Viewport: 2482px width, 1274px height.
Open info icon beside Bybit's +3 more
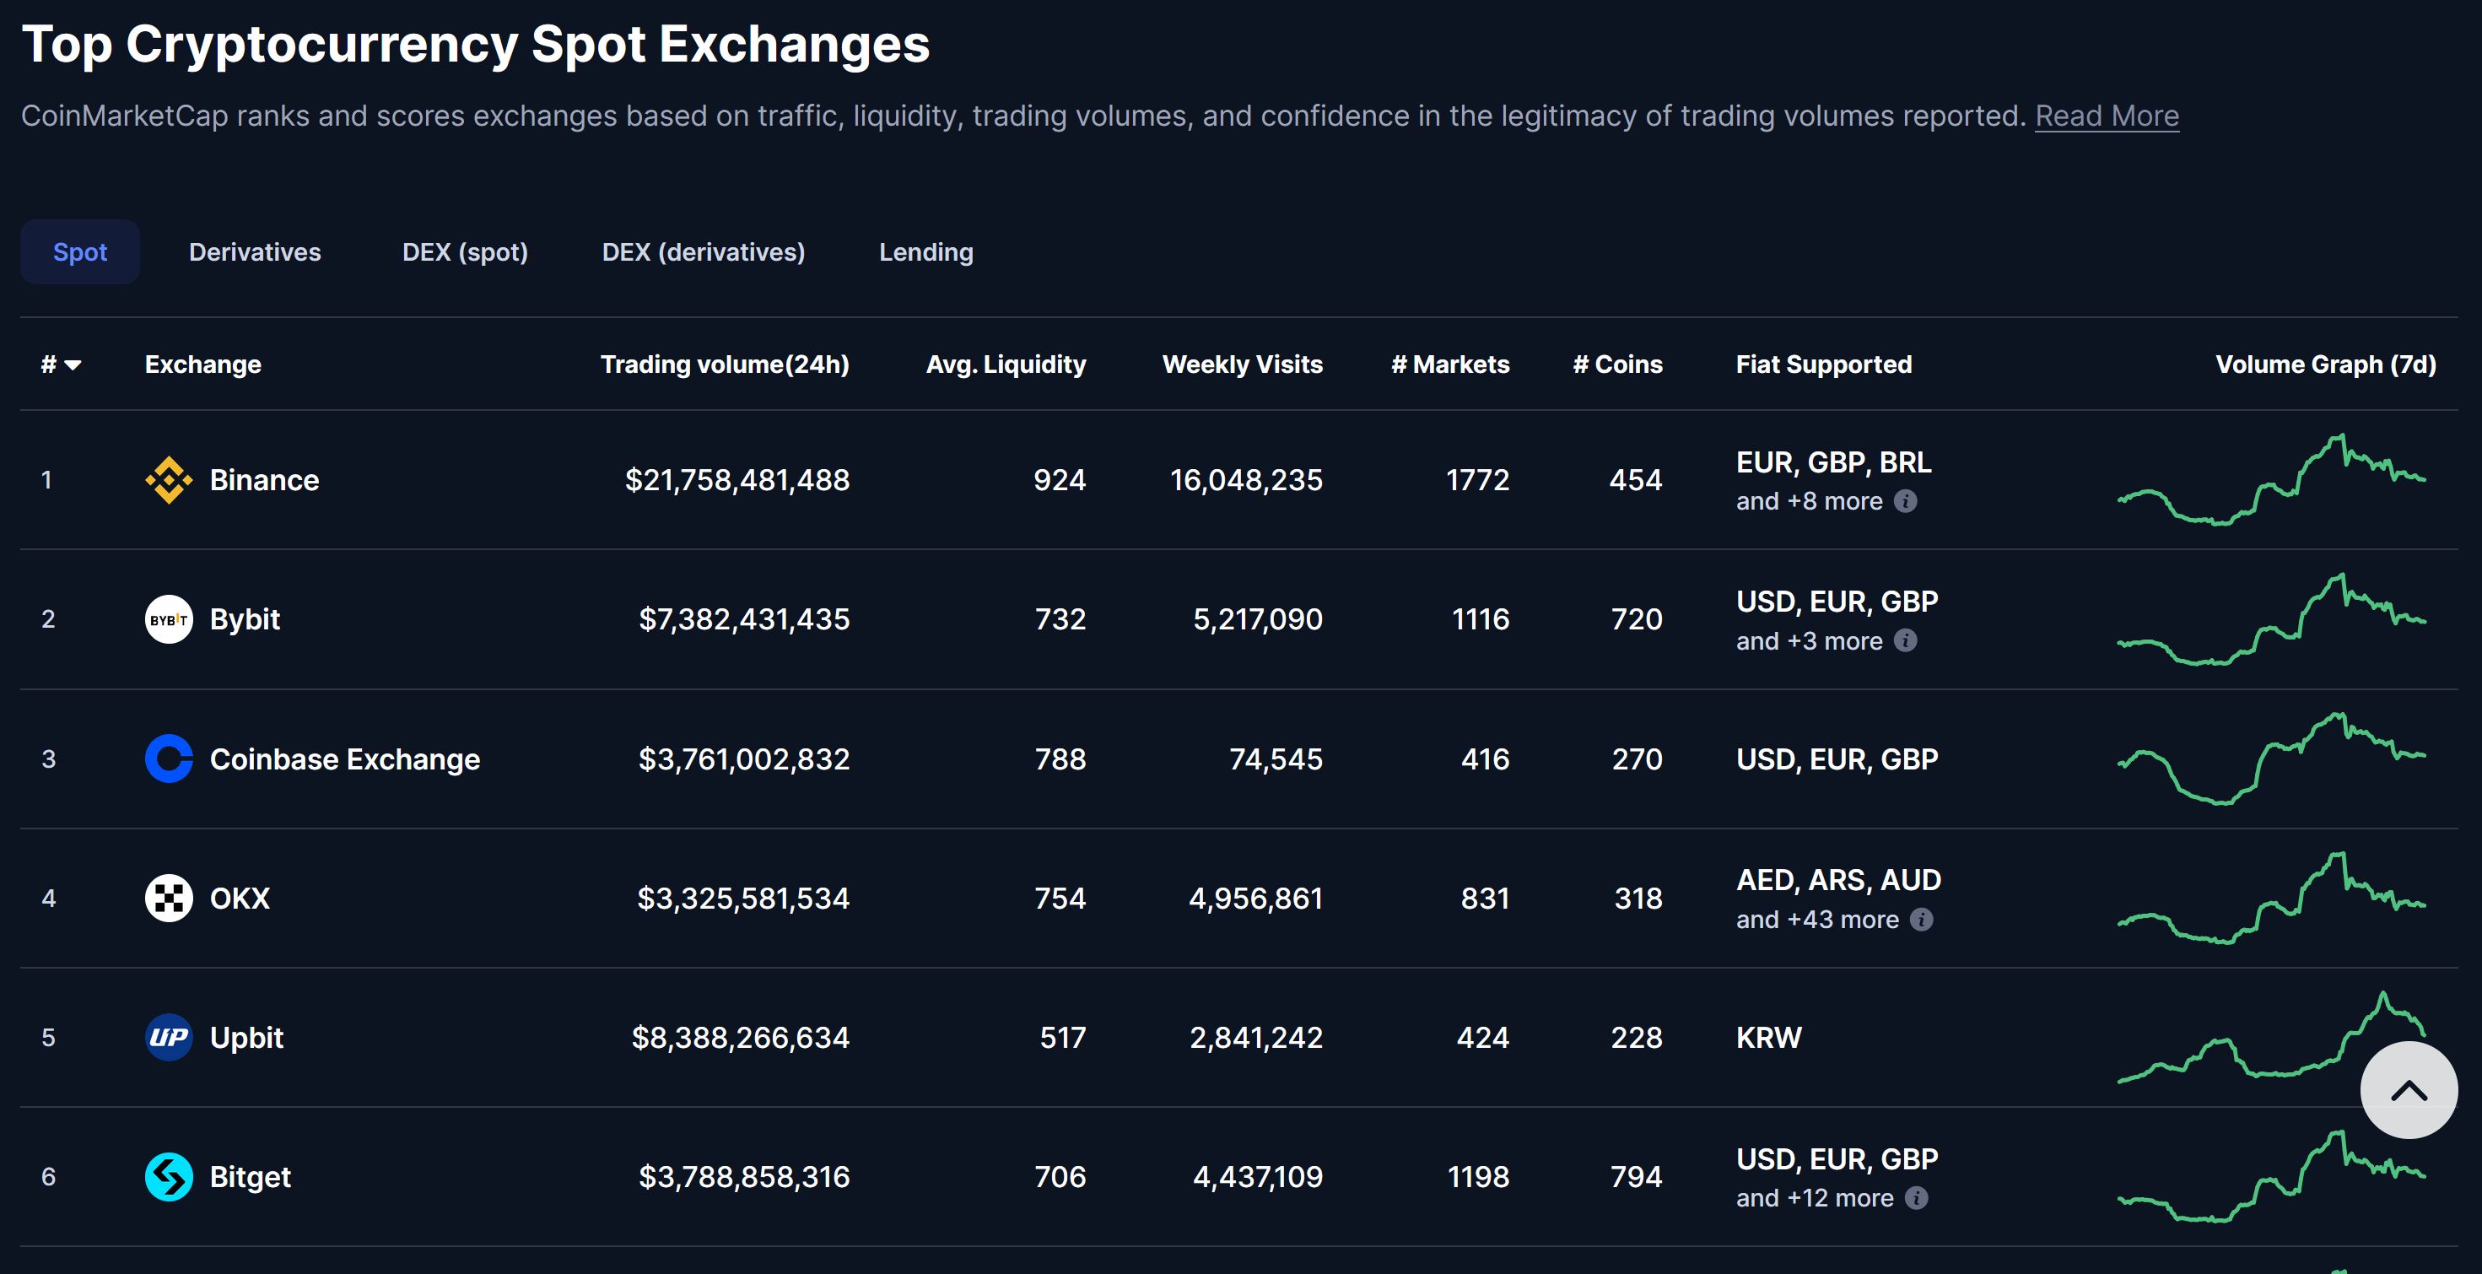1905,641
